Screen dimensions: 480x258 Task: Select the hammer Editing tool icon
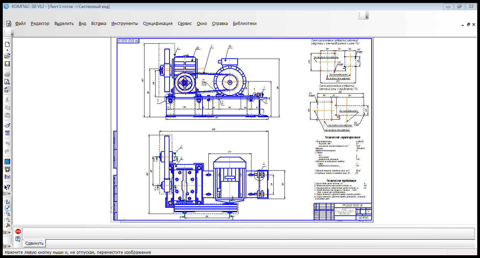tap(8, 225)
